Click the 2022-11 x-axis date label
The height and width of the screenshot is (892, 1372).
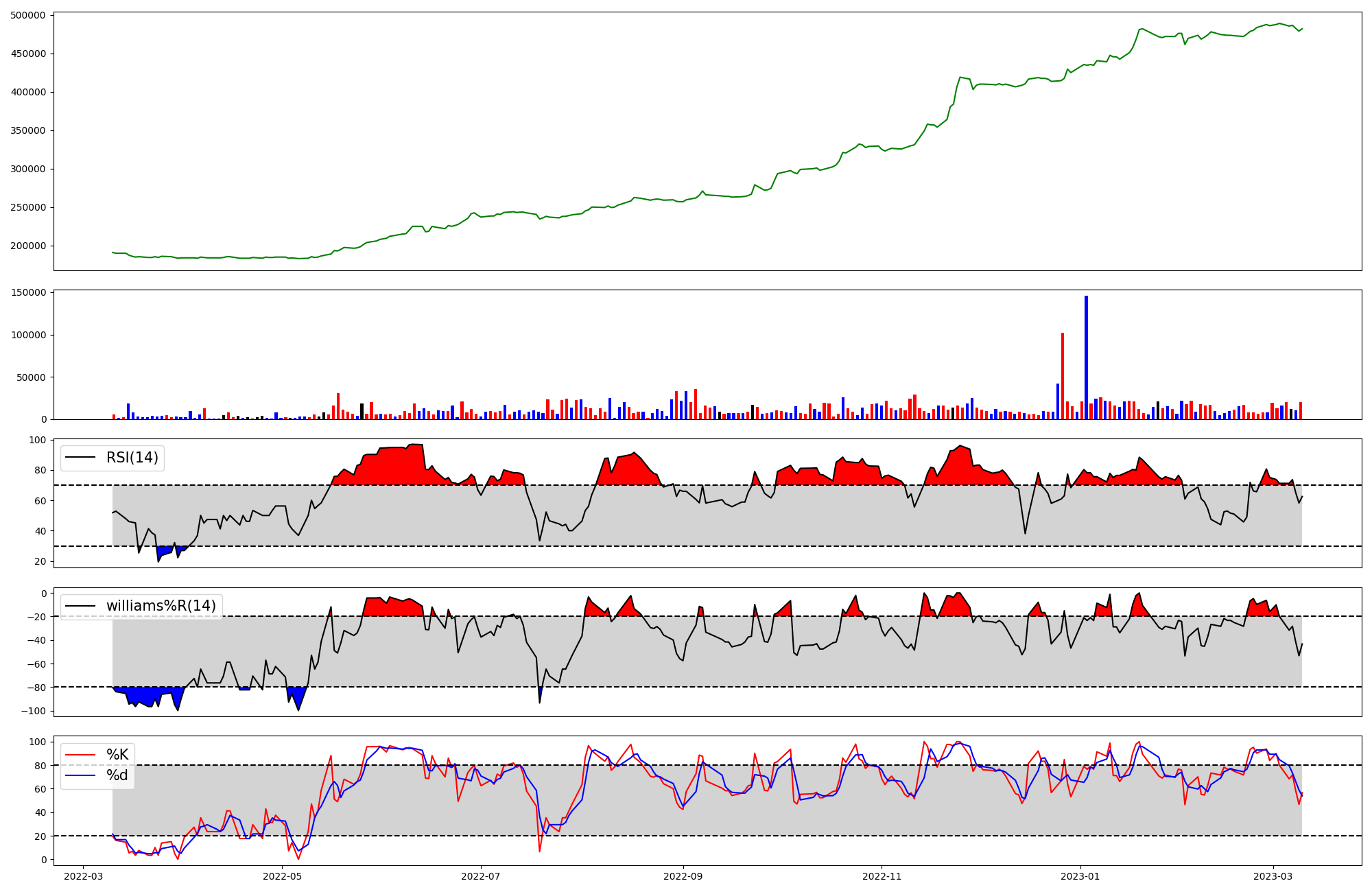click(882, 876)
